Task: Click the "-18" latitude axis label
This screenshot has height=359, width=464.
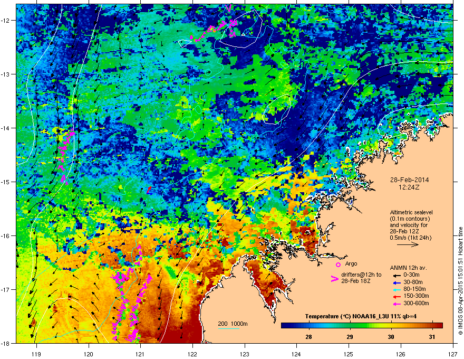Action: [x=5, y=343]
